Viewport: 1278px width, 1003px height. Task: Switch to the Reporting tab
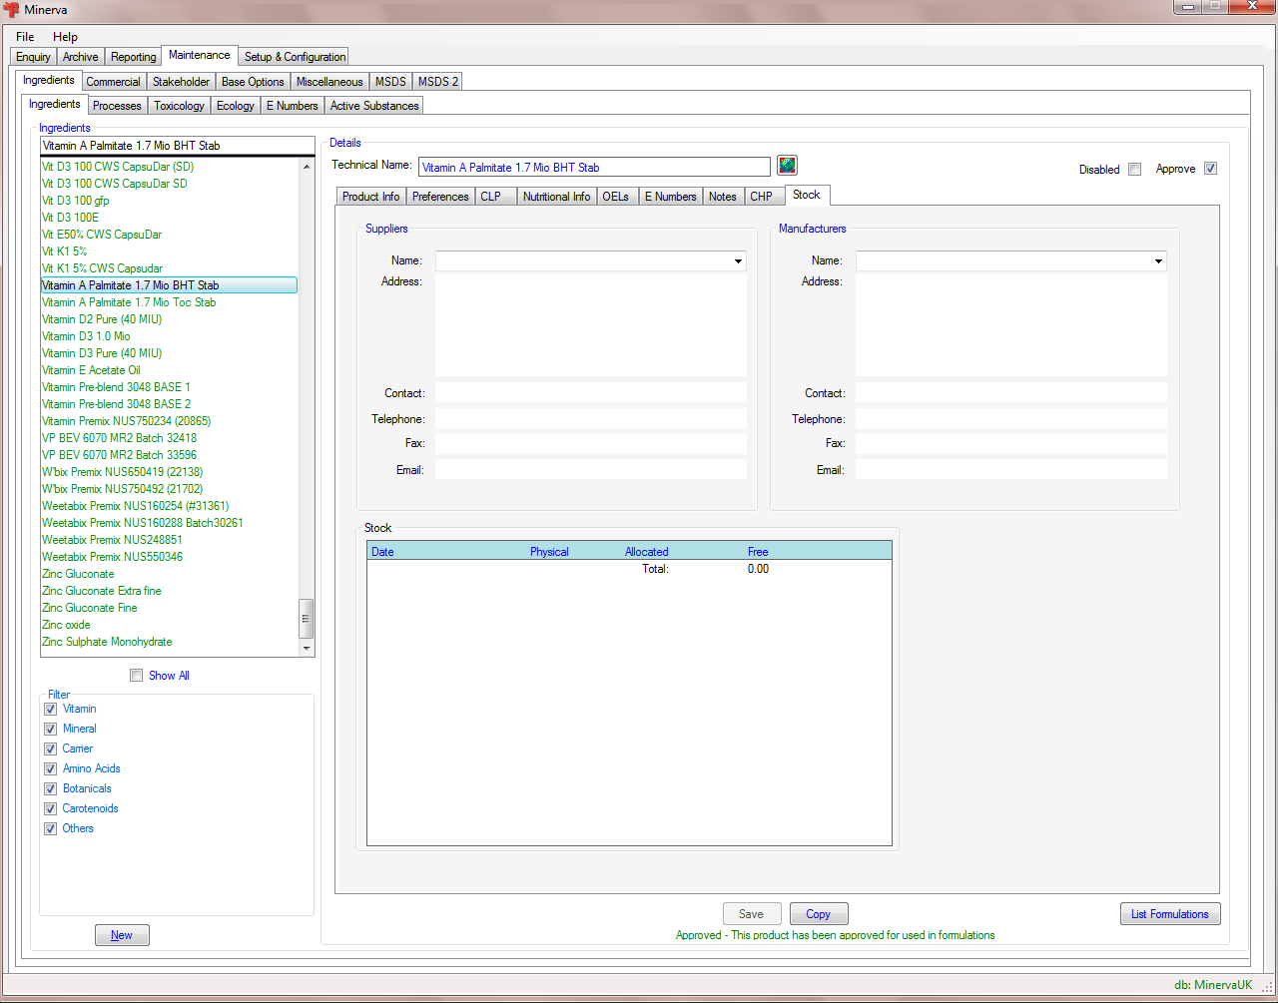coord(133,57)
